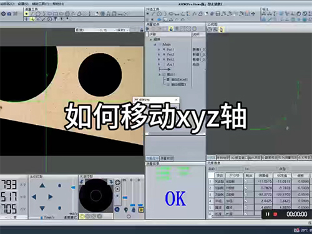Open the 辅助工具(T) menu
The image size is (312, 234).
coord(41,4)
